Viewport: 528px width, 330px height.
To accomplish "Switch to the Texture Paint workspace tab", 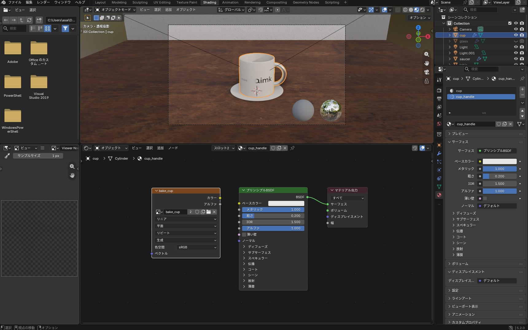I will [x=187, y=2].
